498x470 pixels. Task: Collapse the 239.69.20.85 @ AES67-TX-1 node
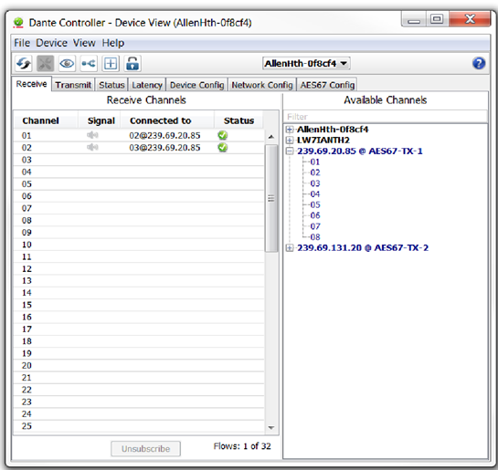point(290,151)
